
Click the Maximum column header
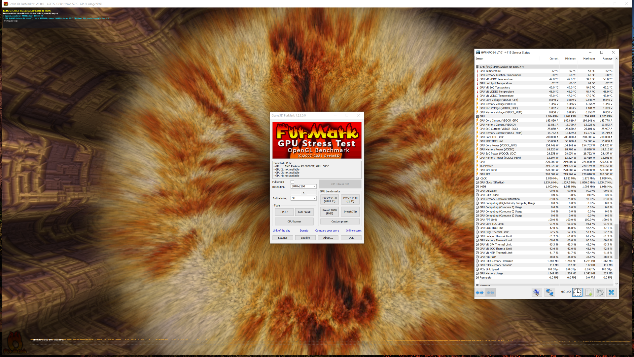[x=589, y=59]
